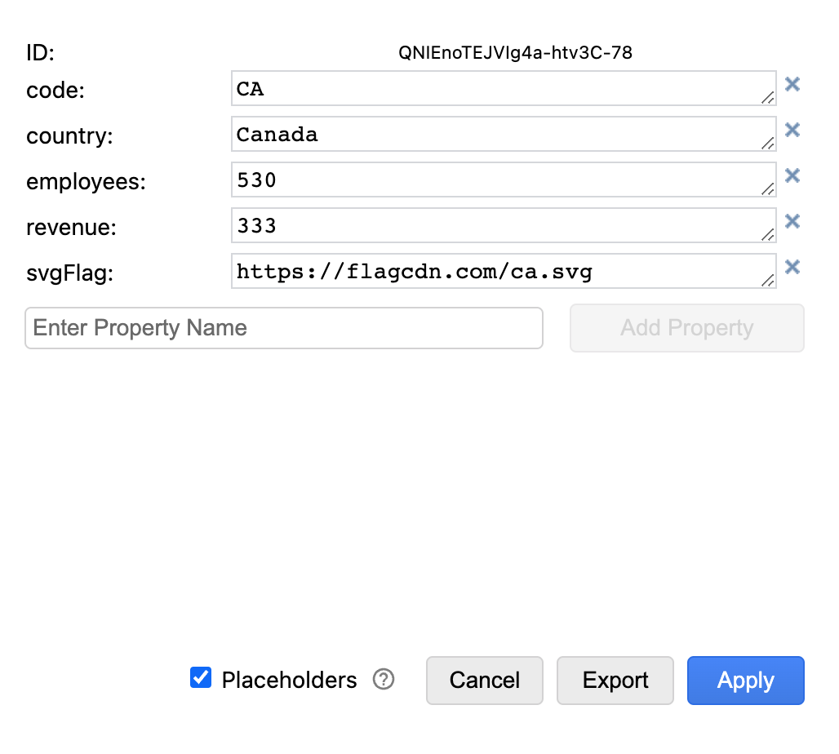Grab the resize handle of code field

click(768, 97)
